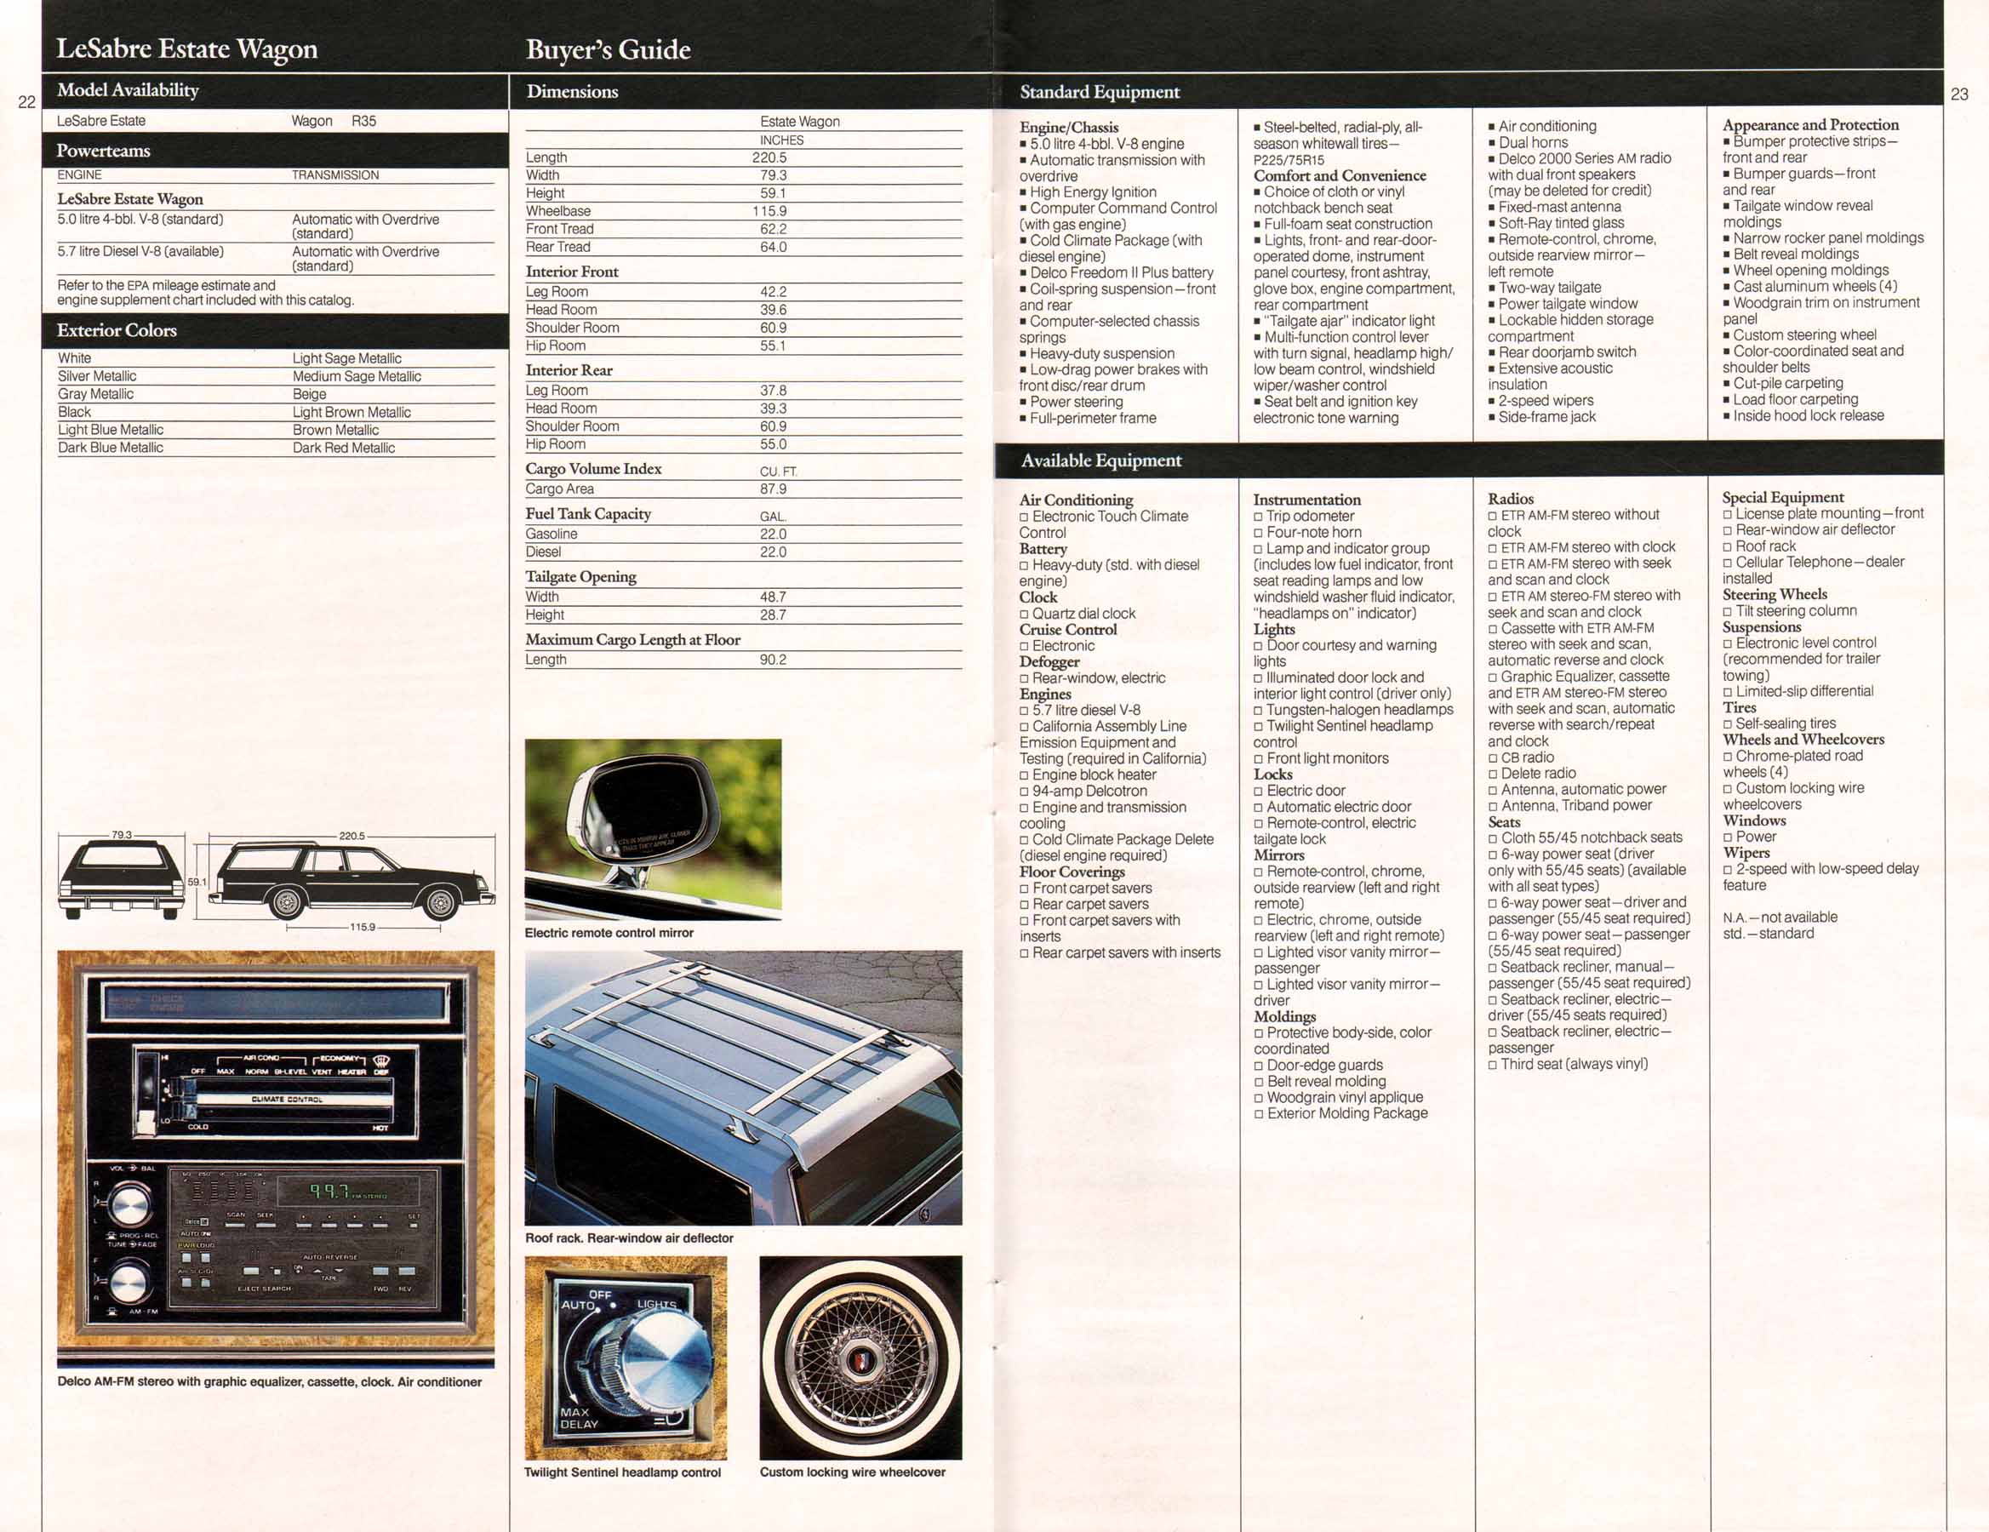The image size is (1989, 1532).
Task: Click the 'Silver Metallic' color entry
Action: [97, 376]
